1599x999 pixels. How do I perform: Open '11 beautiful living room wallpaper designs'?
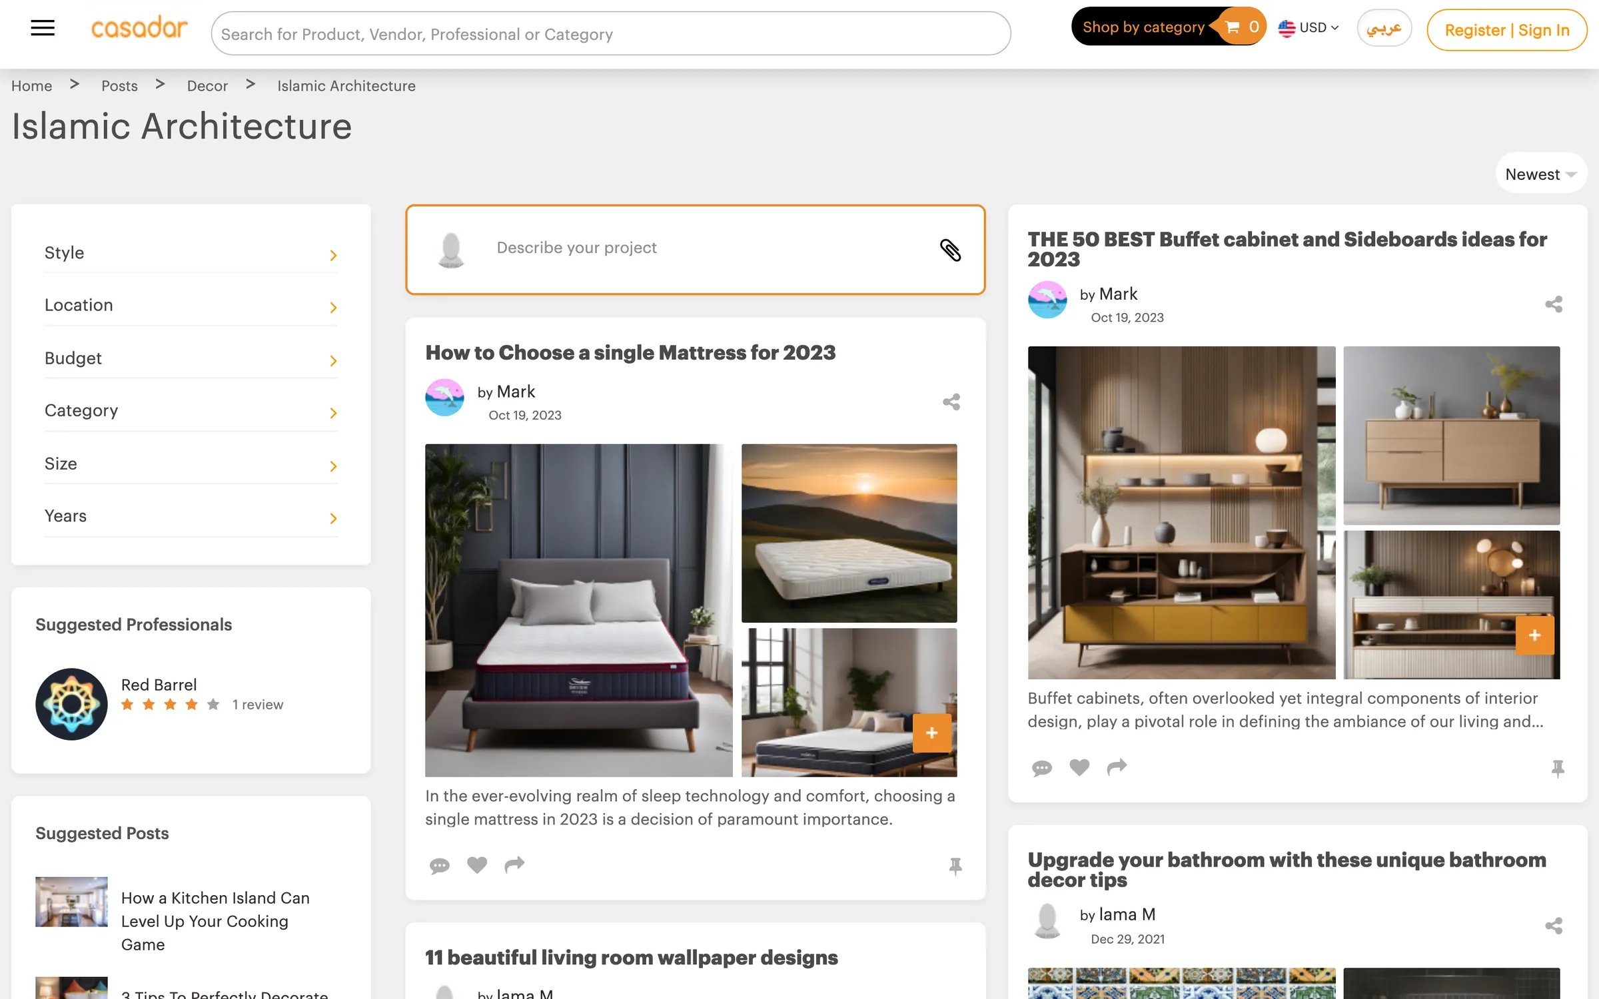pos(632,957)
